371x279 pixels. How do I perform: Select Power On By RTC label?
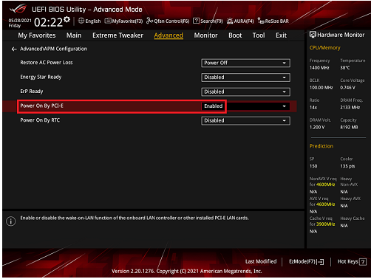(40, 120)
